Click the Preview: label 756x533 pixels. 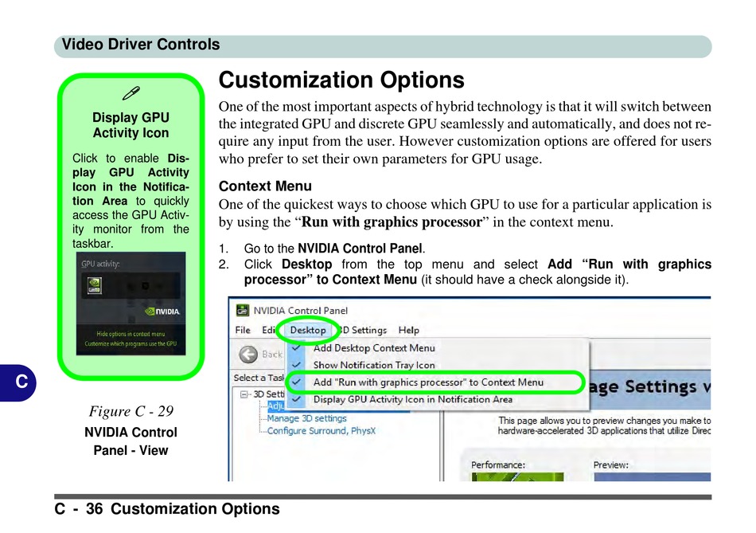[x=611, y=465]
